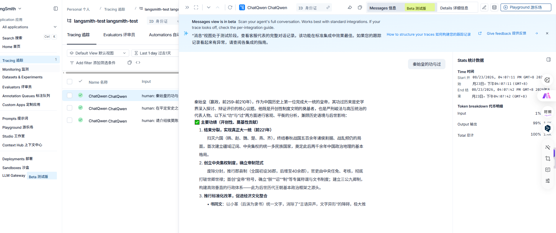
Task: Open the Last 1 day time filter
Action: coord(155,53)
